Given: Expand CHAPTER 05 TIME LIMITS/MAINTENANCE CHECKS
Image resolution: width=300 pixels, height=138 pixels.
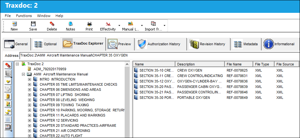Looking at the screenshot, I should (29, 85).
